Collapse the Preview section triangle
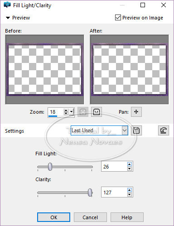This screenshot has width=174, height=226. (8, 18)
